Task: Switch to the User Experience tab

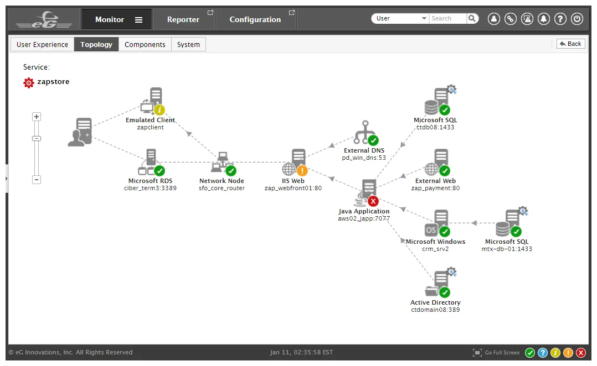Action: 42,44
